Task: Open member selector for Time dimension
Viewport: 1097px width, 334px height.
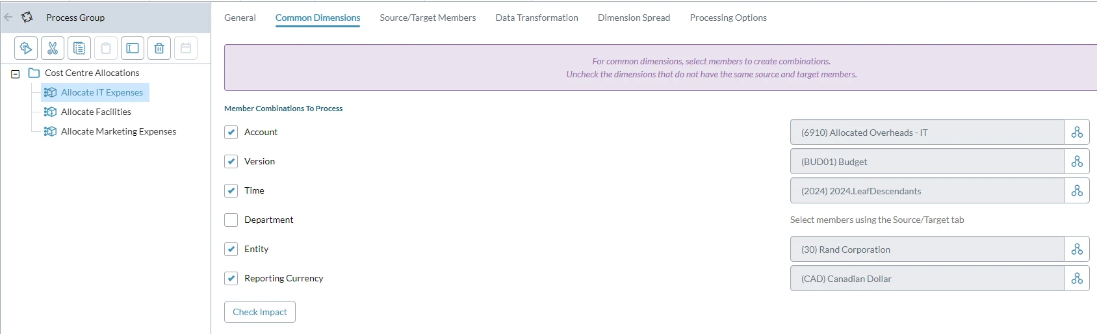Action: tap(1077, 190)
